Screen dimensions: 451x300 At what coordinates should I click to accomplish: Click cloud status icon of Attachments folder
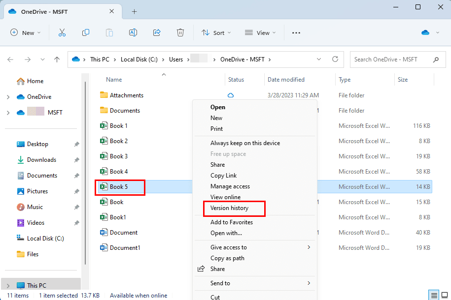click(231, 95)
